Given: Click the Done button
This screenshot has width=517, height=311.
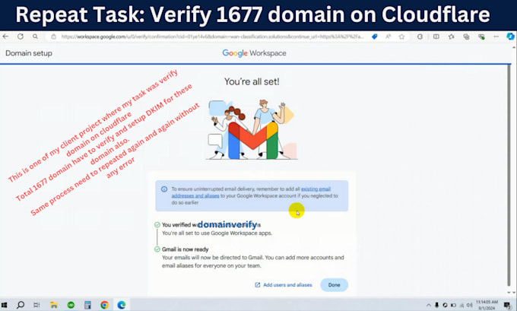Looking at the screenshot, I should point(334,285).
